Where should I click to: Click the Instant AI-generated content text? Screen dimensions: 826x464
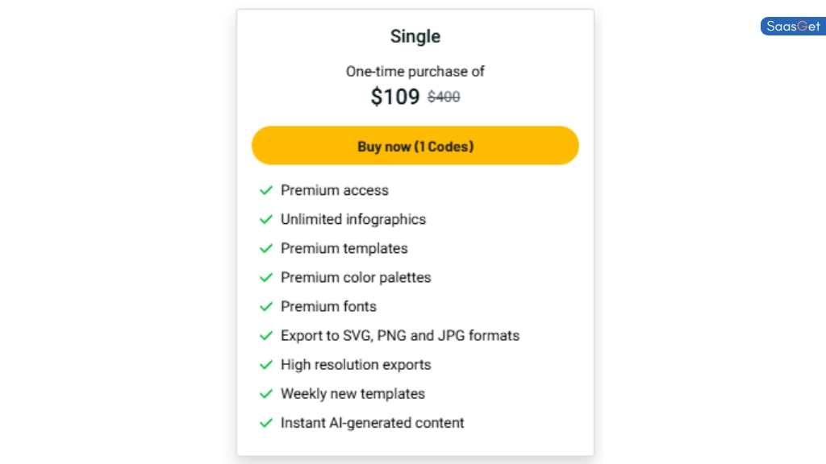[372, 422]
